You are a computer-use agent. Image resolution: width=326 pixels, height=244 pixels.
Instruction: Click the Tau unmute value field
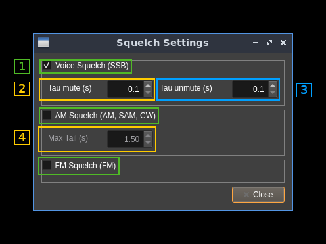250,89
